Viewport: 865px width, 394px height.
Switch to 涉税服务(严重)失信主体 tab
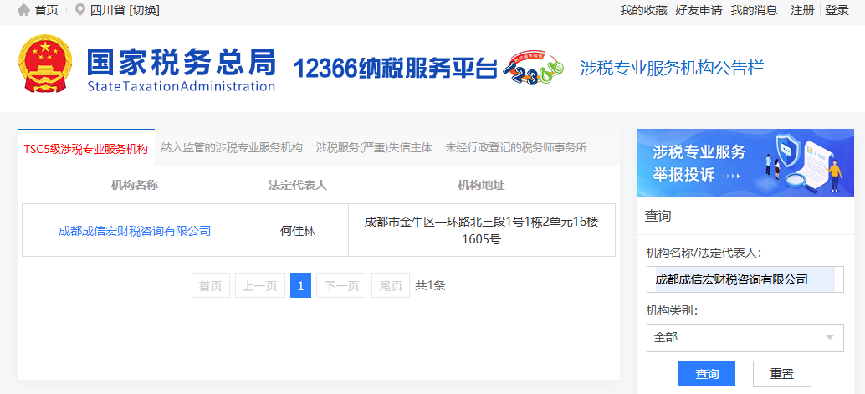[374, 147]
